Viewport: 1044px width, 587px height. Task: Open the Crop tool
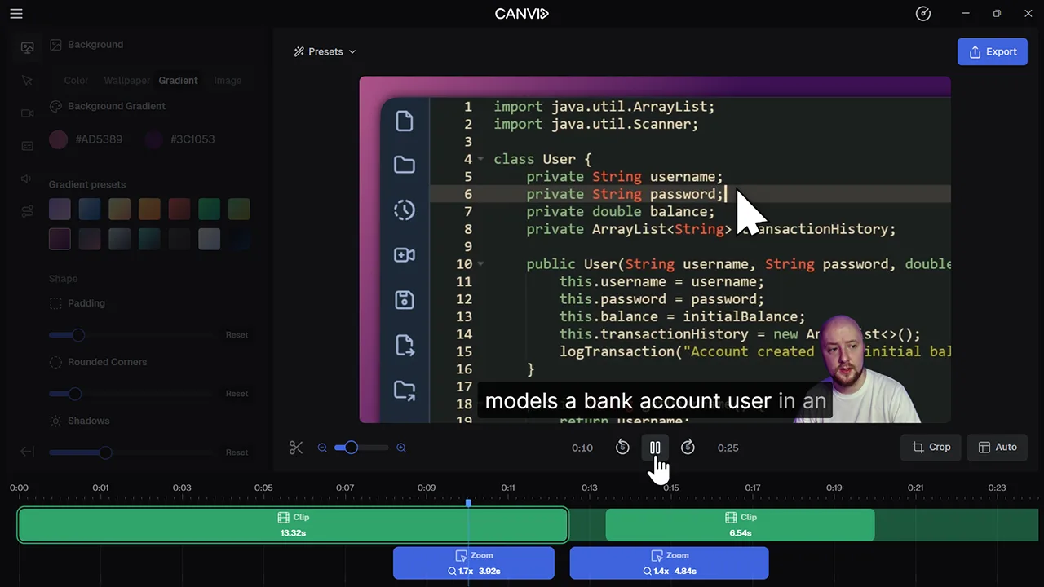(931, 447)
